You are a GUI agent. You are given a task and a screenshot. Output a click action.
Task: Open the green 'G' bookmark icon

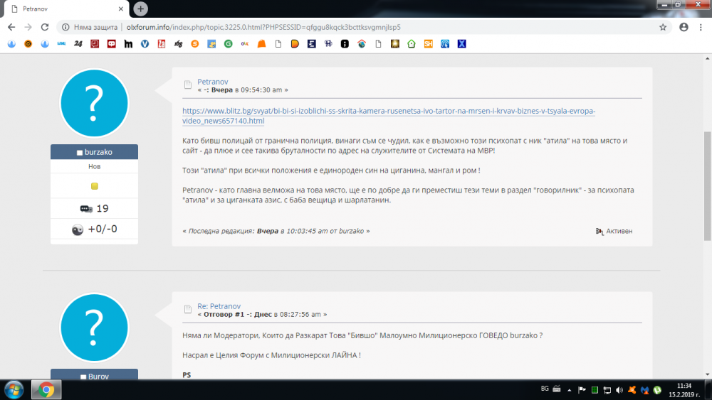click(229, 44)
